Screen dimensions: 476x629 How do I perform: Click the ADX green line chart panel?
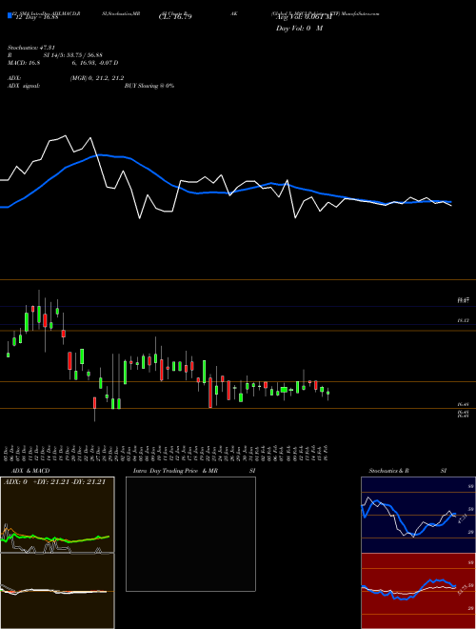(x=57, y=515)
